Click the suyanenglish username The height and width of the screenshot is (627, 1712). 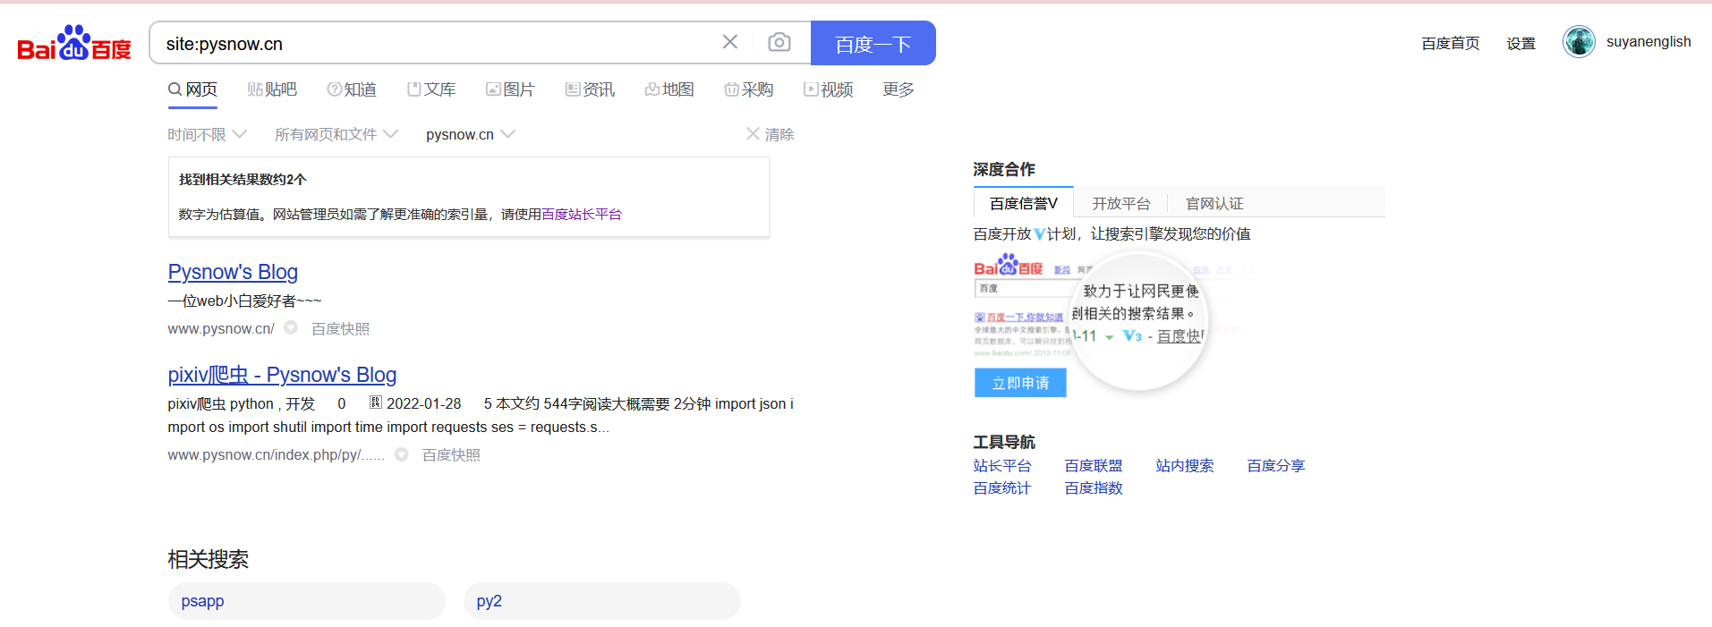tap(1648, 42)
